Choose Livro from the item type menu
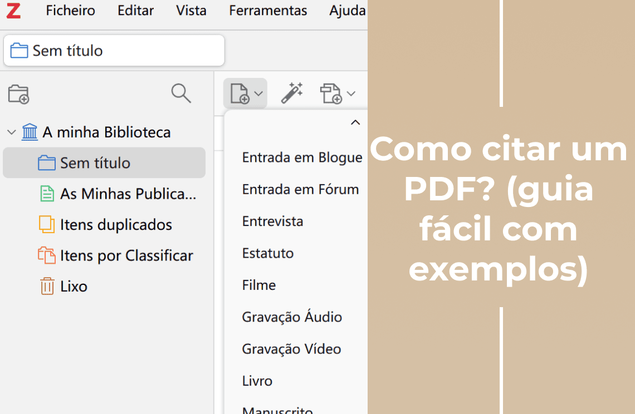The image size is (635, 414). tap(257, 381)
